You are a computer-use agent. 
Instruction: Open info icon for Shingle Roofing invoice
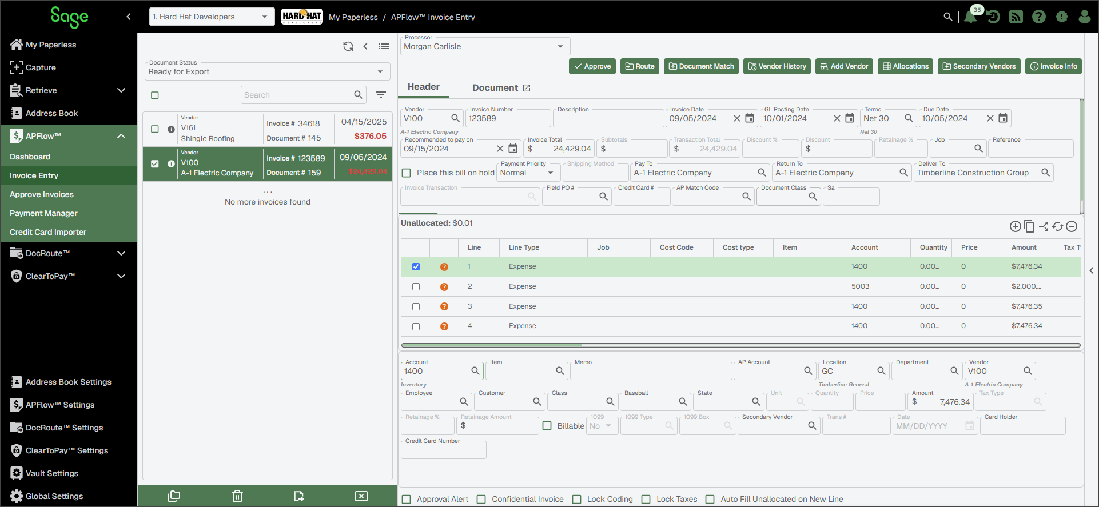(x=171, y=129)
